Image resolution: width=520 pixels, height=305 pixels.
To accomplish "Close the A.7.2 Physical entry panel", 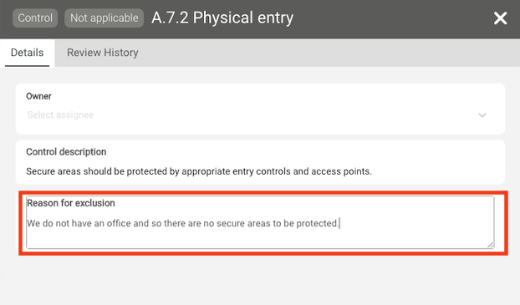I will 500,18.
